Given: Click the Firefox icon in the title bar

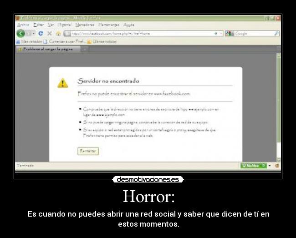Looking at the screenshot, I should [18, 18].
